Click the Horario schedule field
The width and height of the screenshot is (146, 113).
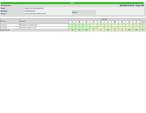coord(84,12)
